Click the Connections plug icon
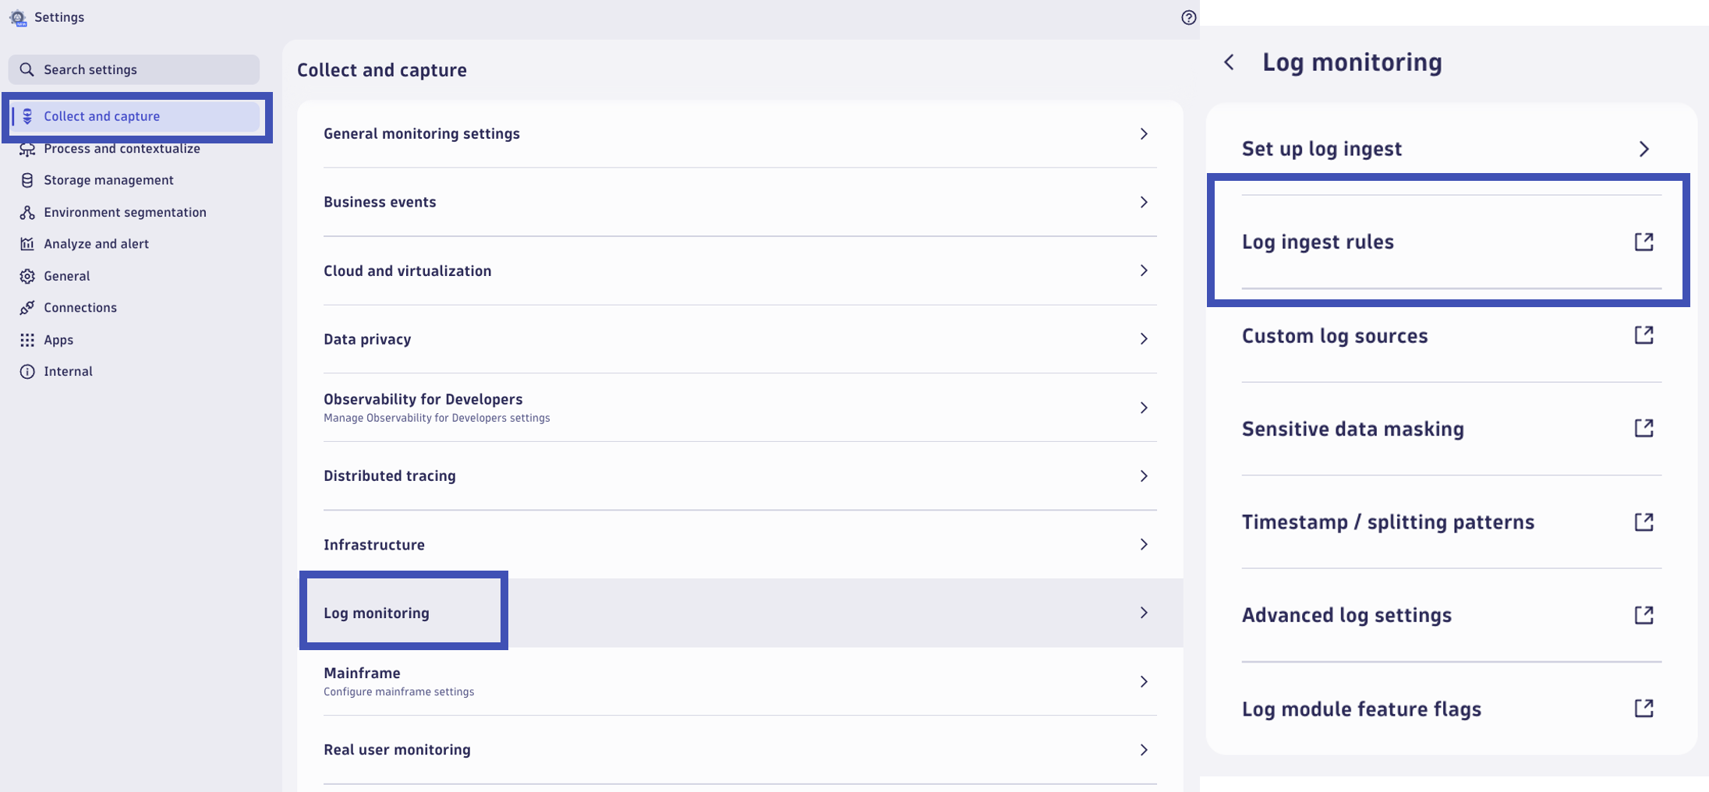The image size is (1709, 792). 27,308
